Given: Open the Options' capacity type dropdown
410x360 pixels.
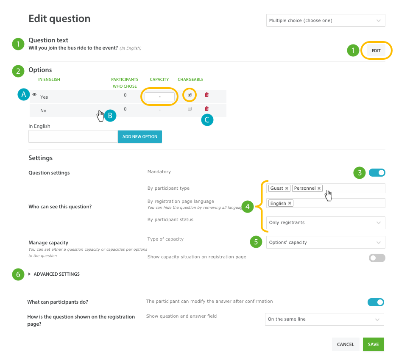Looking at the screenshot, I should click(326, 242).
